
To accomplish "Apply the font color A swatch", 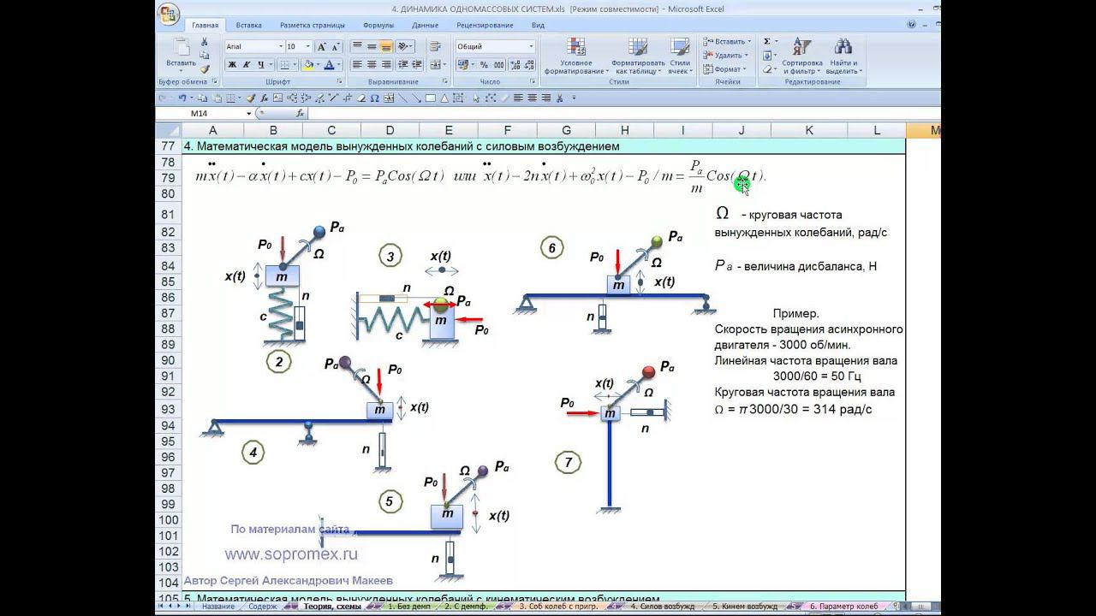I will (330, 64).
